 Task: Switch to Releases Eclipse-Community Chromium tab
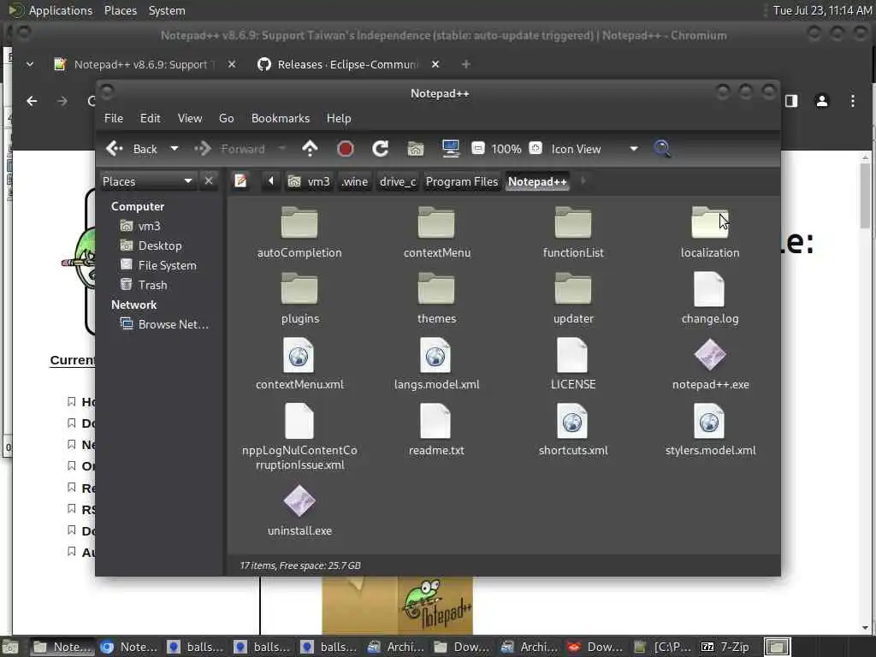tap(347, 64)
